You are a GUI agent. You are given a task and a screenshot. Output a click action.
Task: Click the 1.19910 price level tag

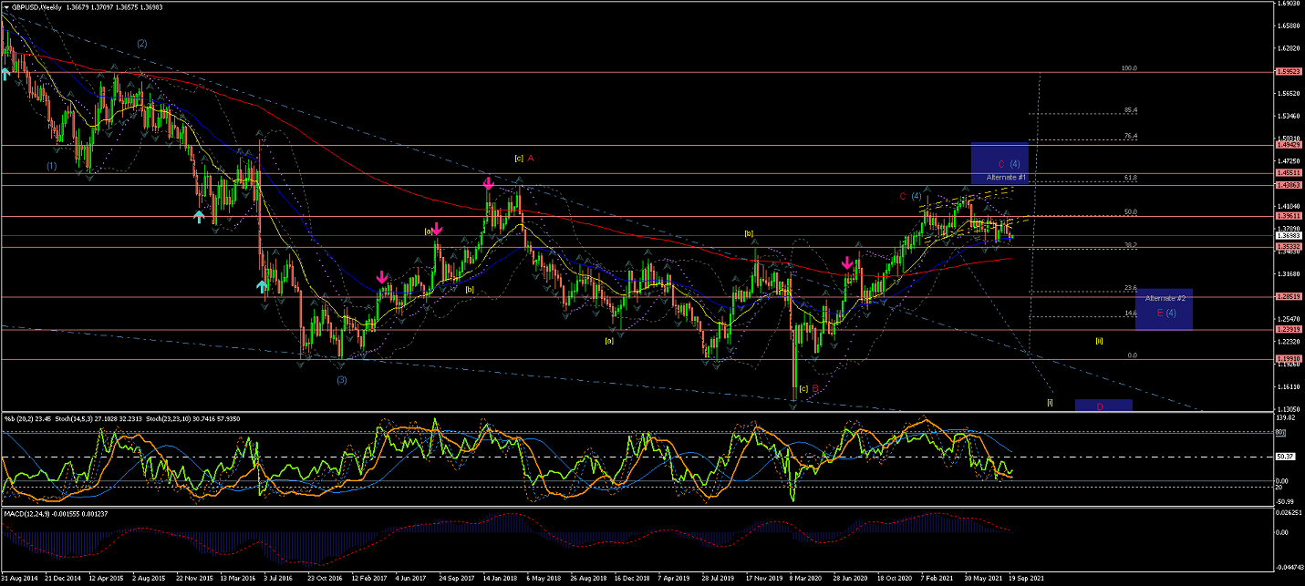[1289, 359]
